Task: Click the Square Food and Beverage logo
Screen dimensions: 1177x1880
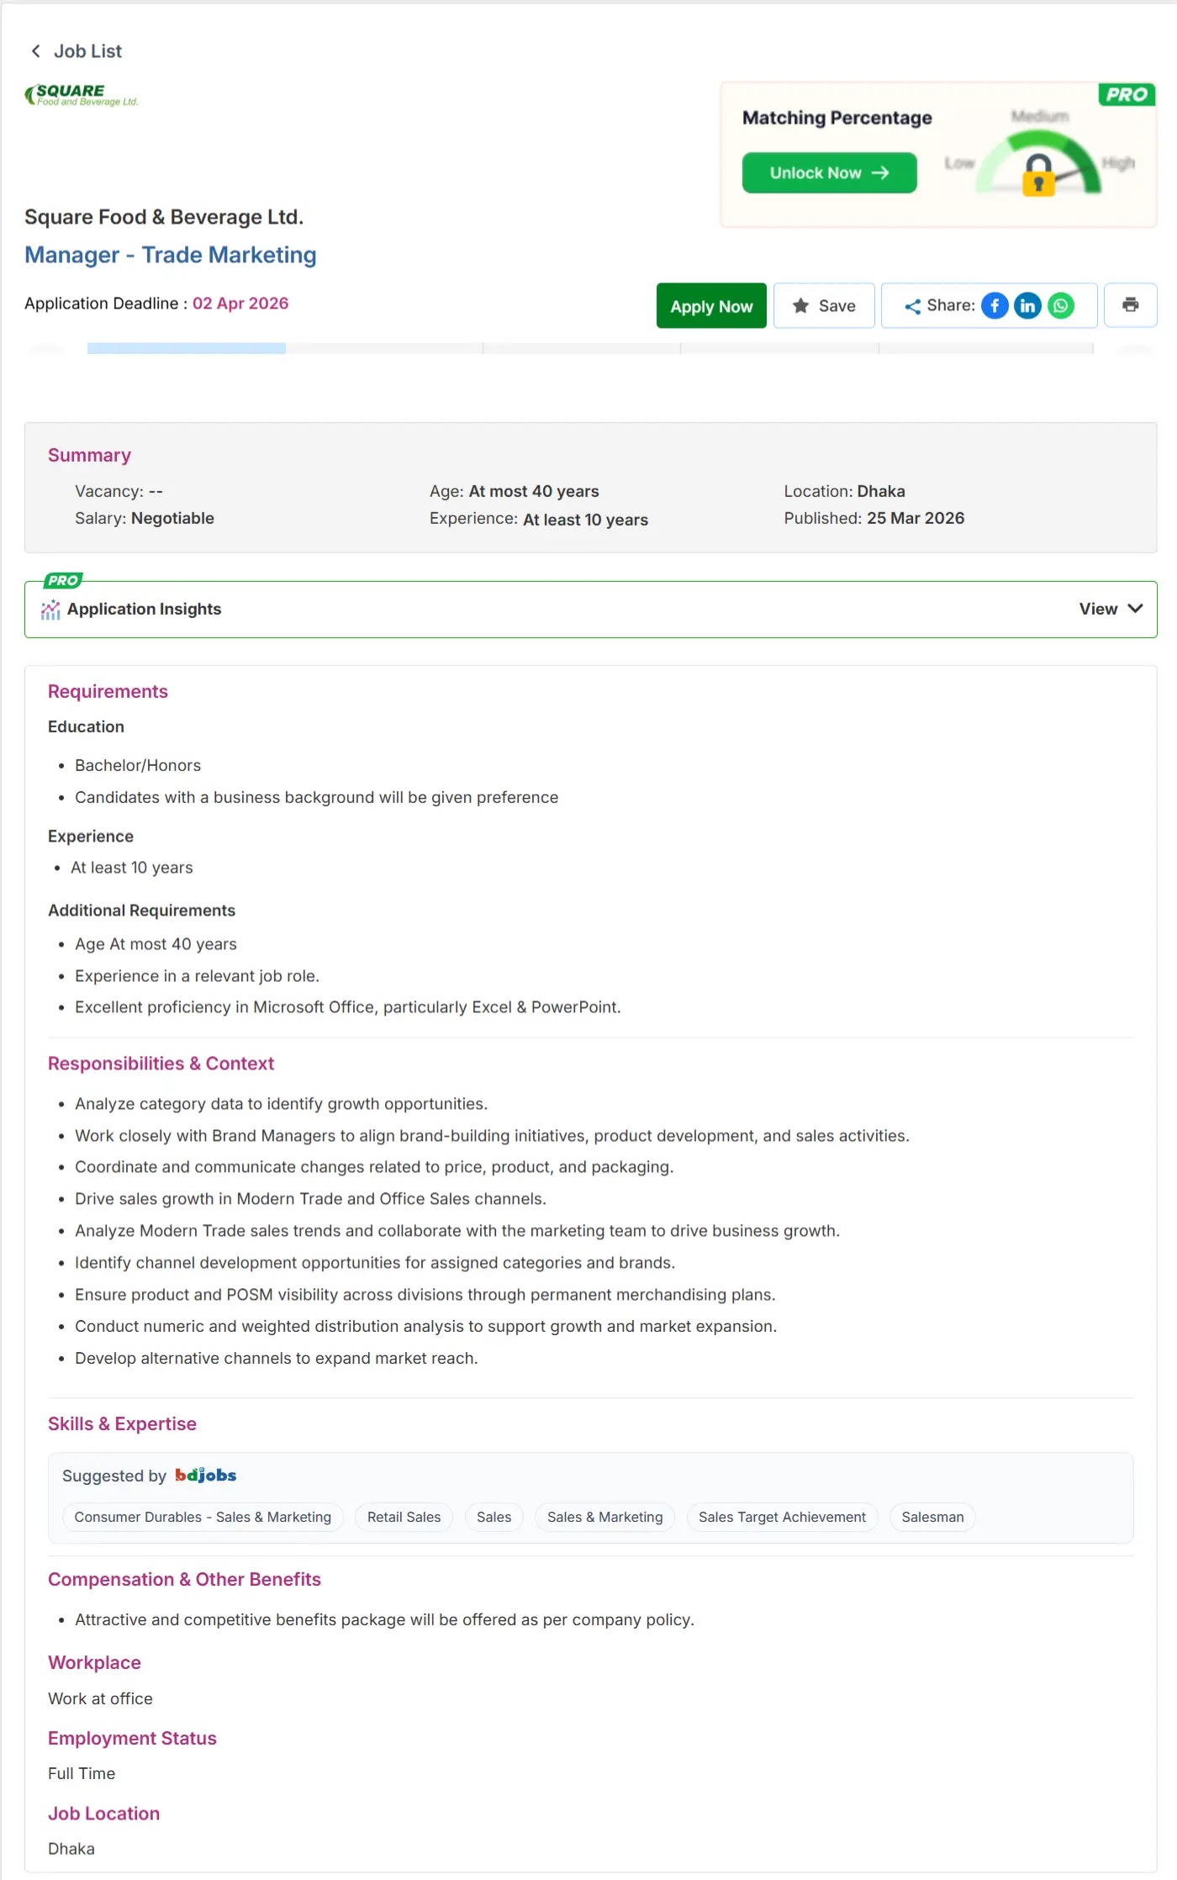Action: click(82, 95)
